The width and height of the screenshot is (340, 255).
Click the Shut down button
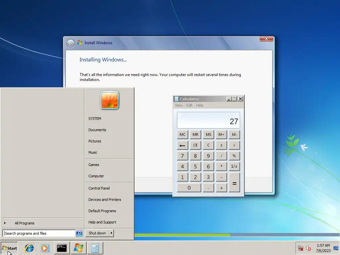pyautogui.click(x=97, y=233)
